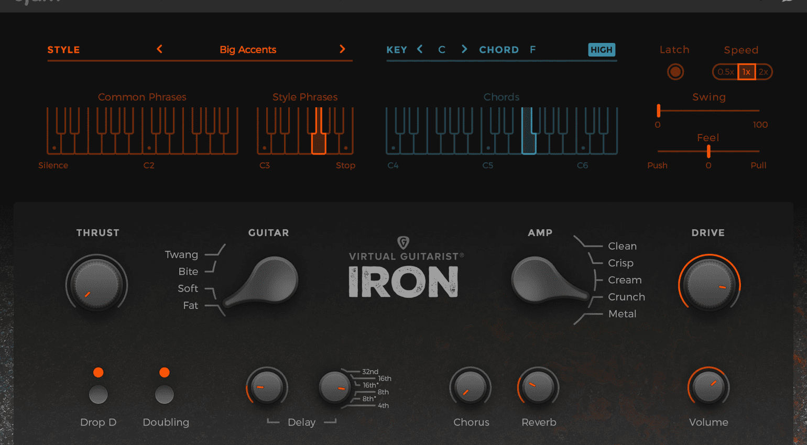
Task: Go to the previous style preset
Action: point(159,49)
